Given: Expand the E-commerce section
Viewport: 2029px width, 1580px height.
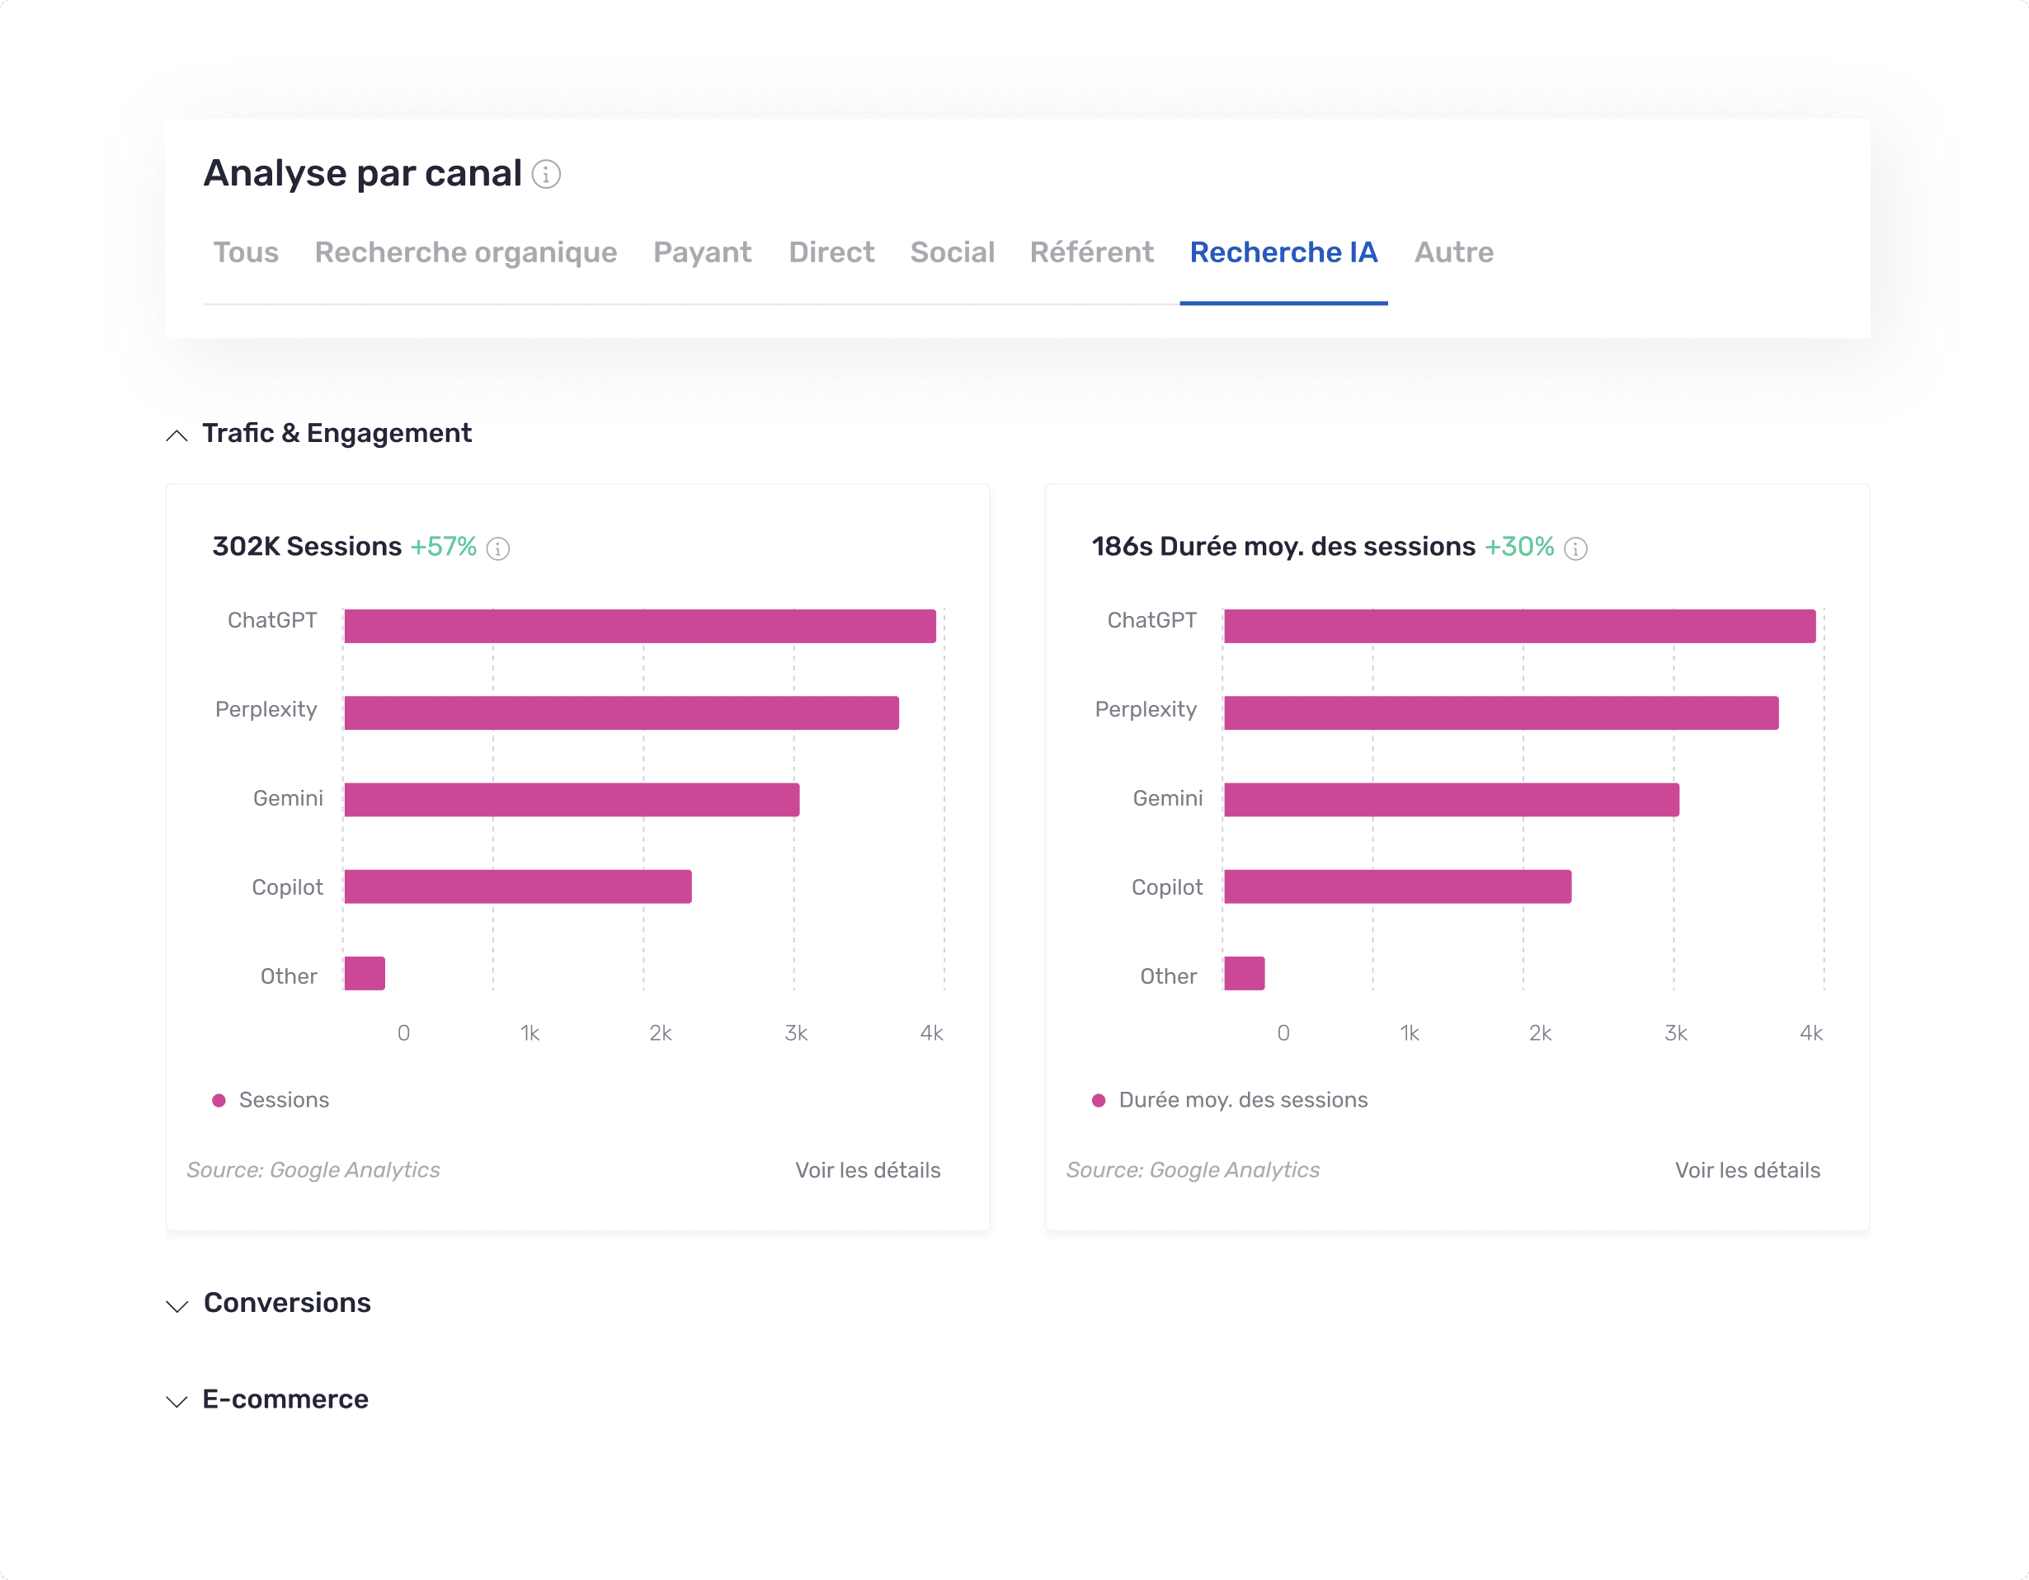Looking at the screenshot, I should click(177, 1402).
